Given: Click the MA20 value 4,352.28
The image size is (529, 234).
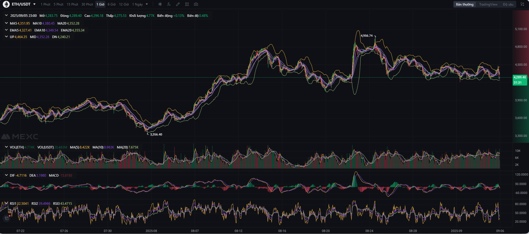Looking at the screenshot, I should (x=73, y=23).
